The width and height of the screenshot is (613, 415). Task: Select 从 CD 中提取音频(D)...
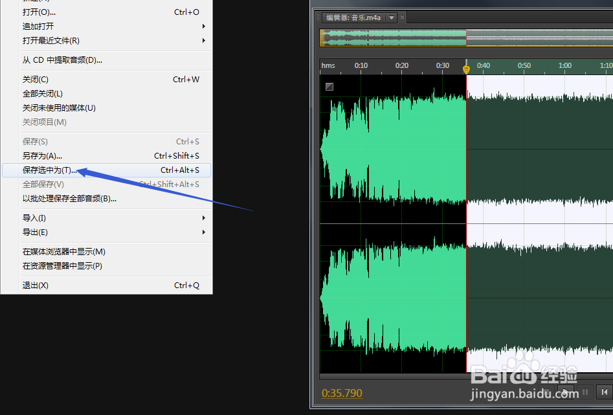coord(107,60)
